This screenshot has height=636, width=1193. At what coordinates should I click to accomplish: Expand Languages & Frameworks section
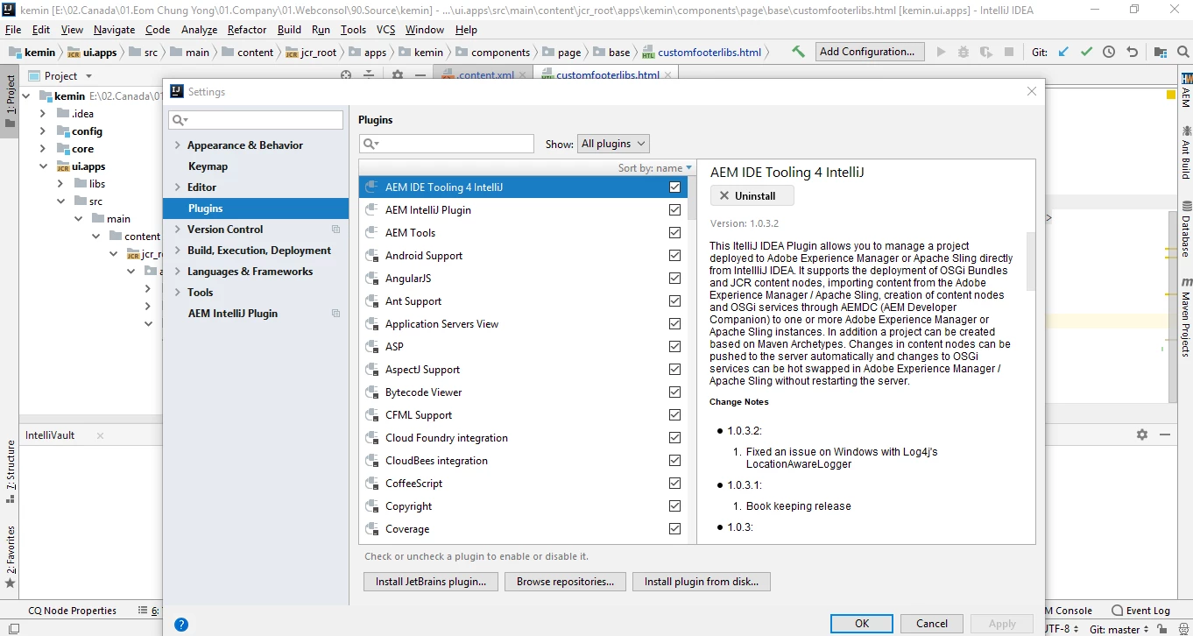(x=178, y=272)
